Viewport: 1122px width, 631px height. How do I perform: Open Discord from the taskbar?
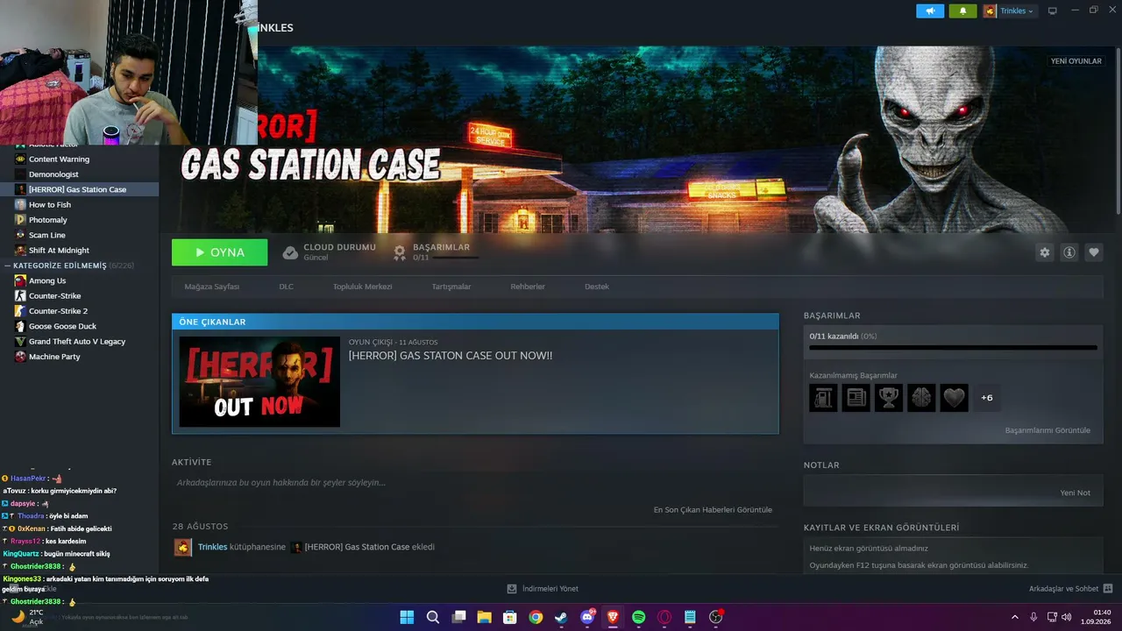coord(586,617)
